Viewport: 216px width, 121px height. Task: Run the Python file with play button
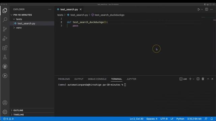click(198, 9)
